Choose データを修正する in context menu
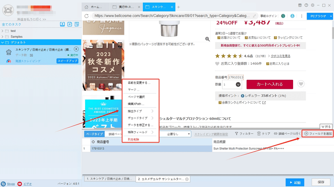Image resolution: width=334 pixels, height=187 pixels. [x=140, y=125]
